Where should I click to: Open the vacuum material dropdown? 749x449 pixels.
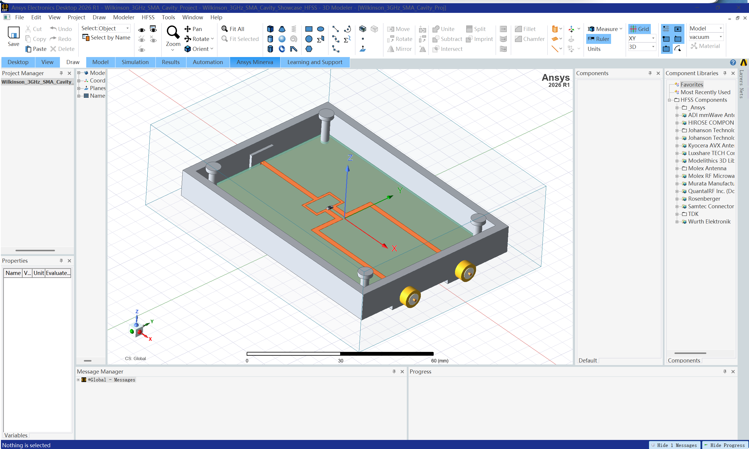click(x=706, y=37)
